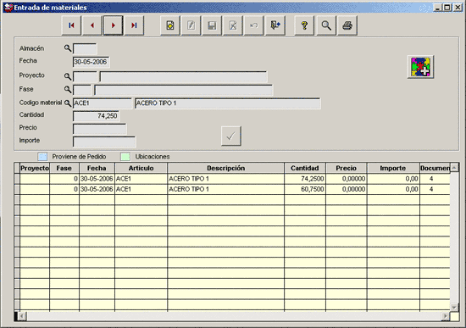Image resolution: width=466 pixels, height=328 pixels.
Task: Click the Proyecto description field
Action: pos(183,76)
